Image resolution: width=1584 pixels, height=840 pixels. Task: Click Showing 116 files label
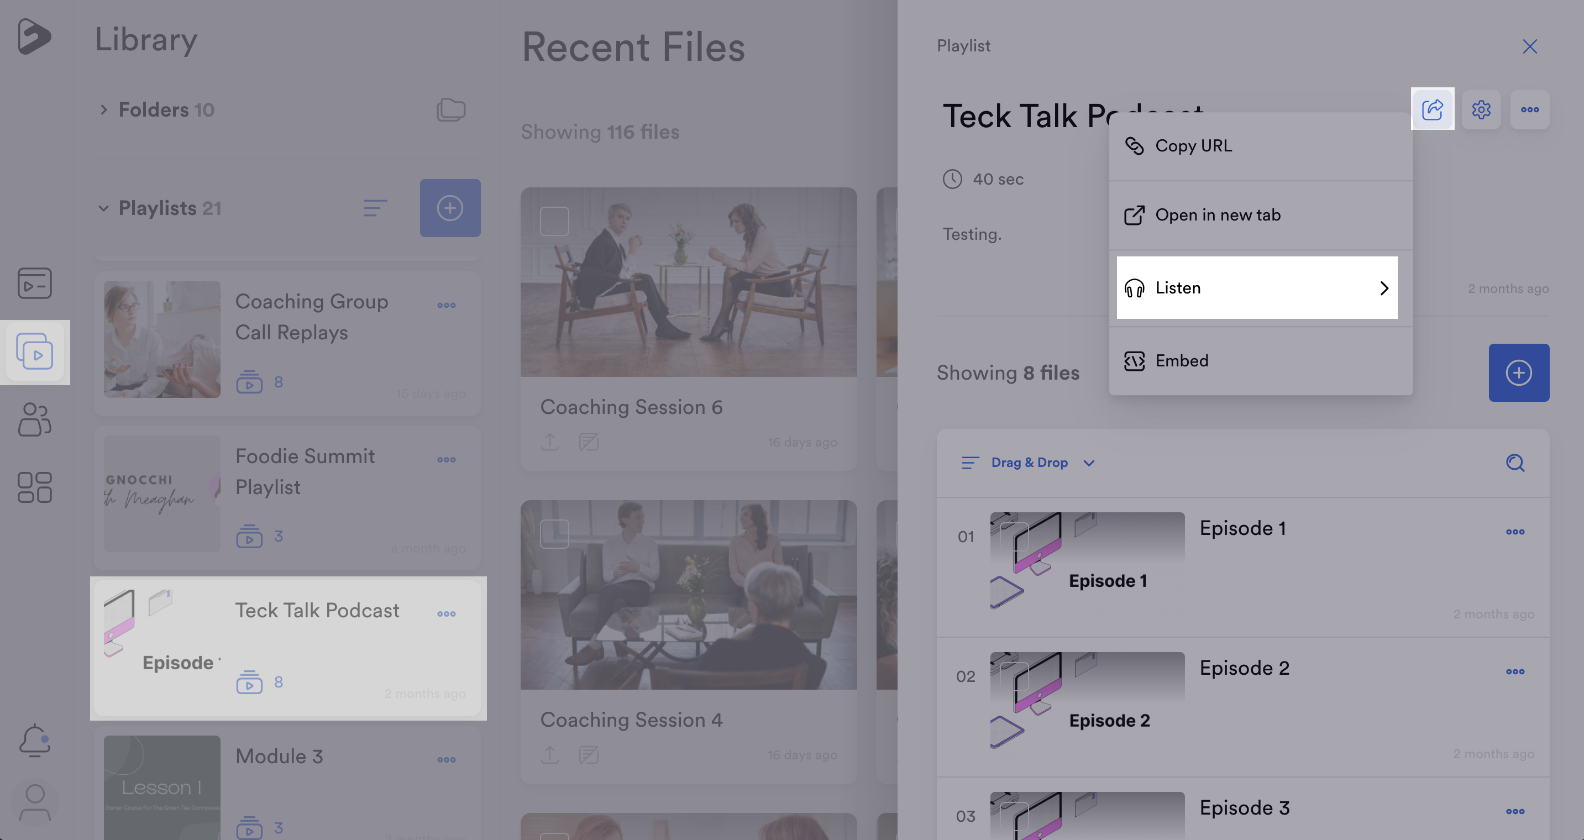(x=600, y=132)
